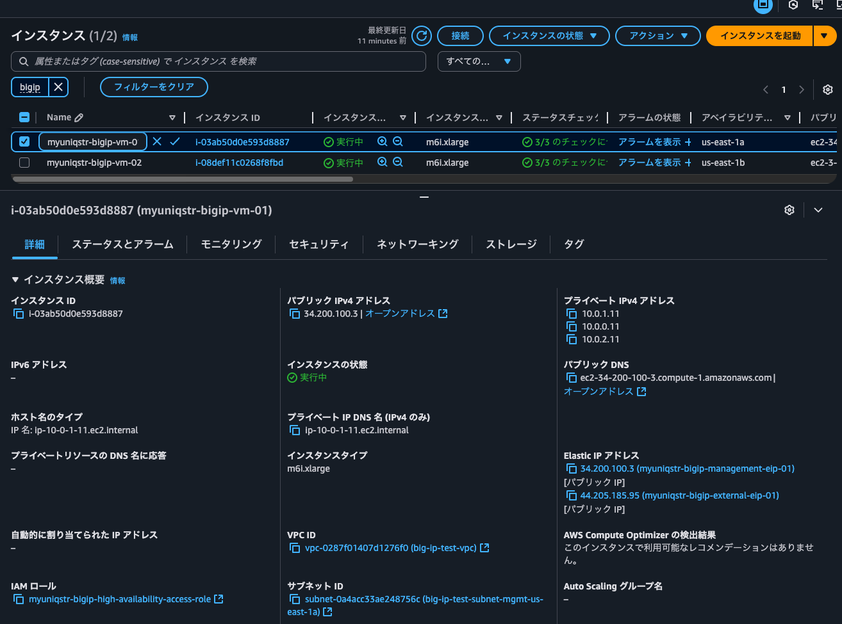Copy the VPC ID
The image size is (842, 624).
point(295,548)
